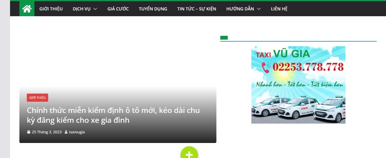The width and height of the screenshot is (386, 158).
Task: Open the Tuyển Dụng menu item
Action: click(153, 9)
